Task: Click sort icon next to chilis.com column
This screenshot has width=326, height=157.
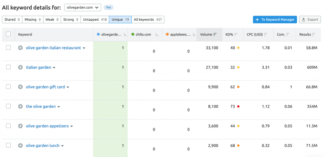Action: tap(157, 35)
